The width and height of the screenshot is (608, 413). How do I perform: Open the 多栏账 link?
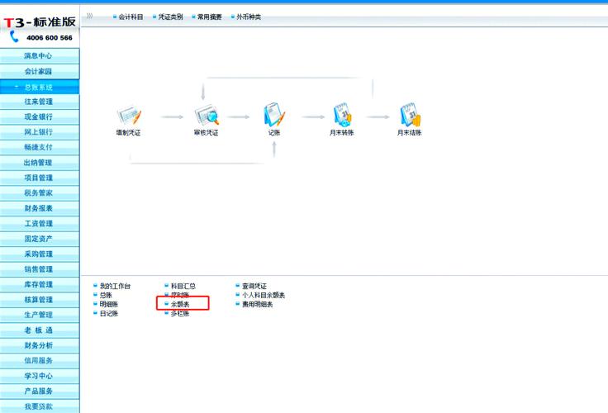point(180,313)
